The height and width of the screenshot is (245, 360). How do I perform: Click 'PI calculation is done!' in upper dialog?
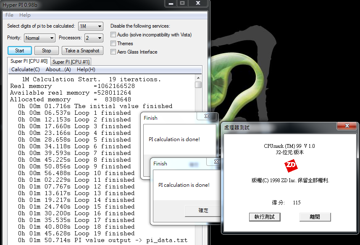point(174,139)
